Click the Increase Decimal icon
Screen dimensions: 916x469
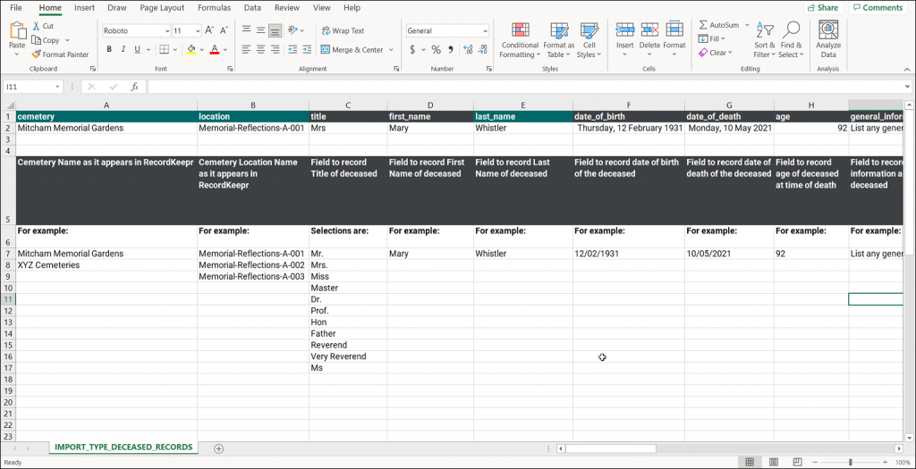[468, 50]
